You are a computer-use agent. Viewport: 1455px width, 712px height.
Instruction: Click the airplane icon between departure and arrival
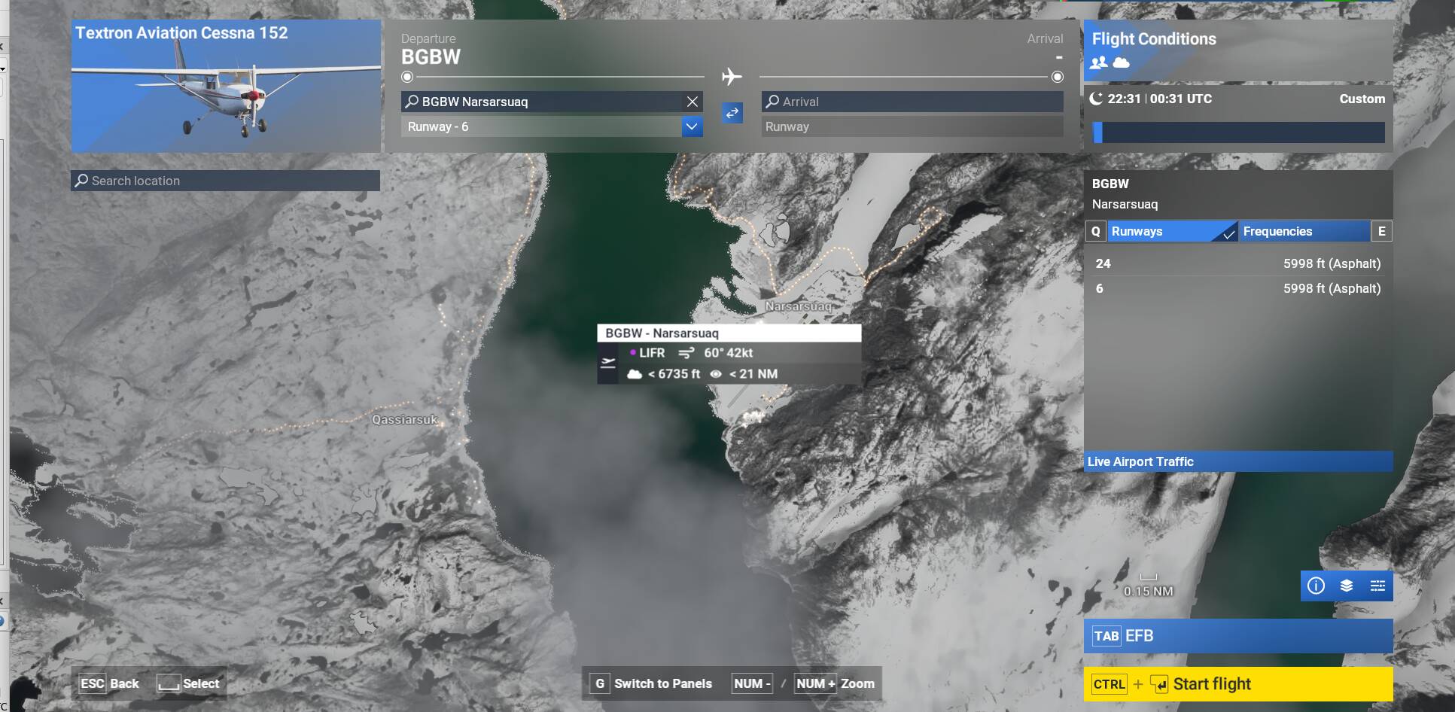click(732, 77)
